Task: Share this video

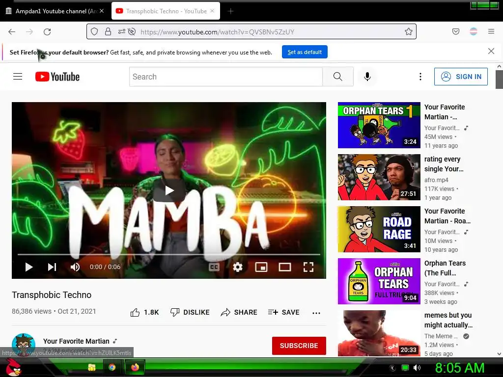Action: coord(239,312)
